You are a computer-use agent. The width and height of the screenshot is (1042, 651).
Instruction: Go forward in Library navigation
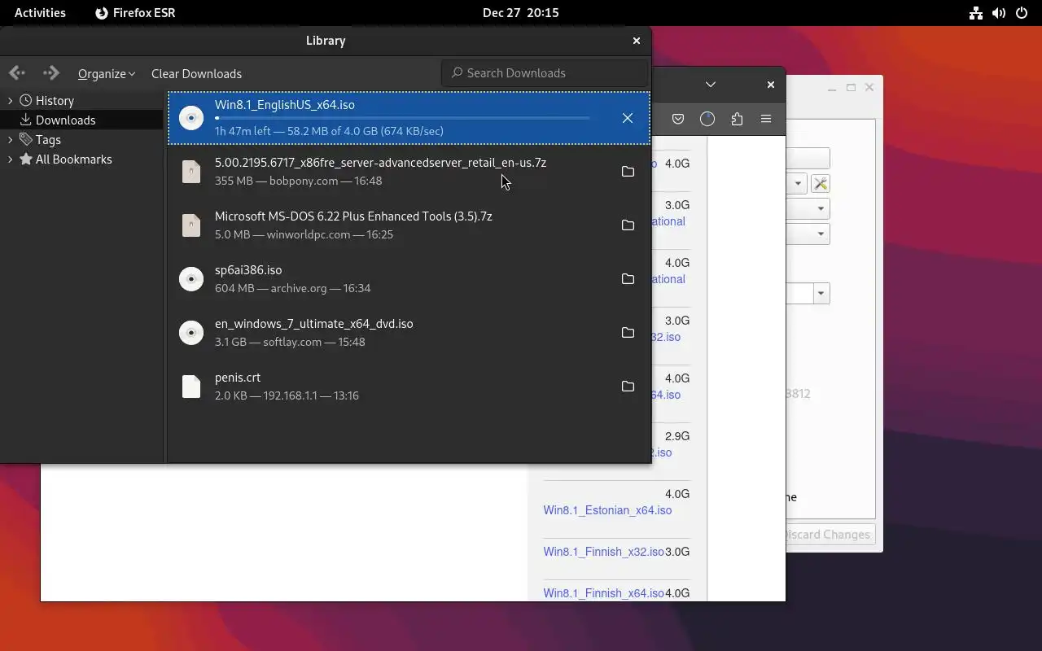pos(50,73)
